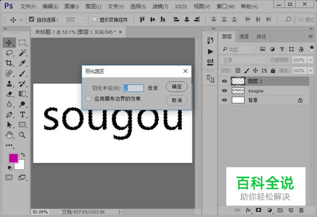Select the Brush tool

(x=22, y=74)
